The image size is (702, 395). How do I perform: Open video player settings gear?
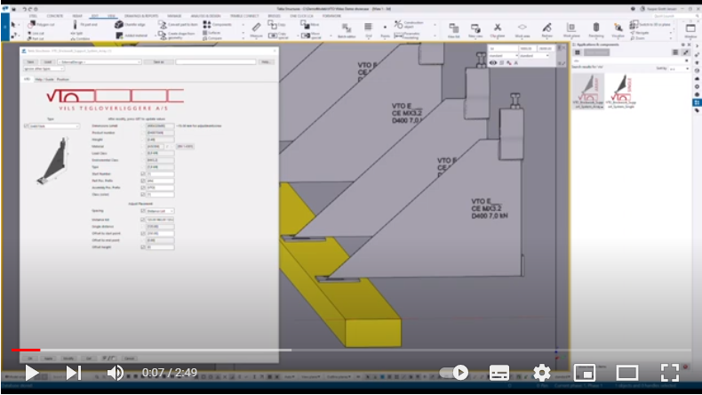pos(542,373)
